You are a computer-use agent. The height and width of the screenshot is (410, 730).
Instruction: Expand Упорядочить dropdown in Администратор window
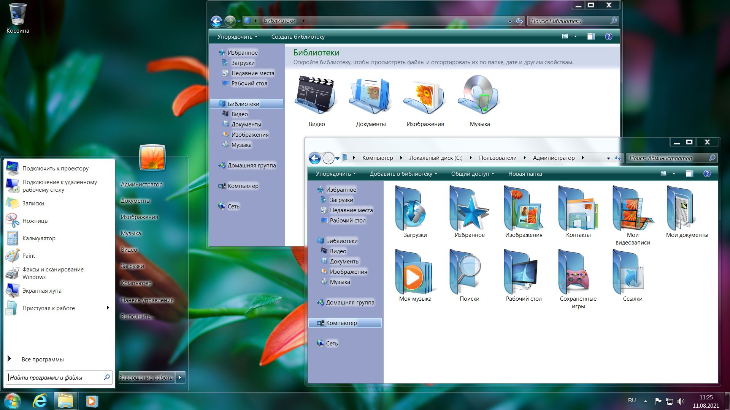pos(335,174)
